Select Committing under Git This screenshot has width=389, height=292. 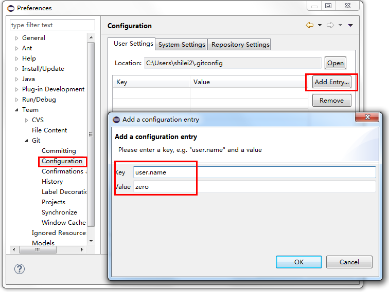59,151
